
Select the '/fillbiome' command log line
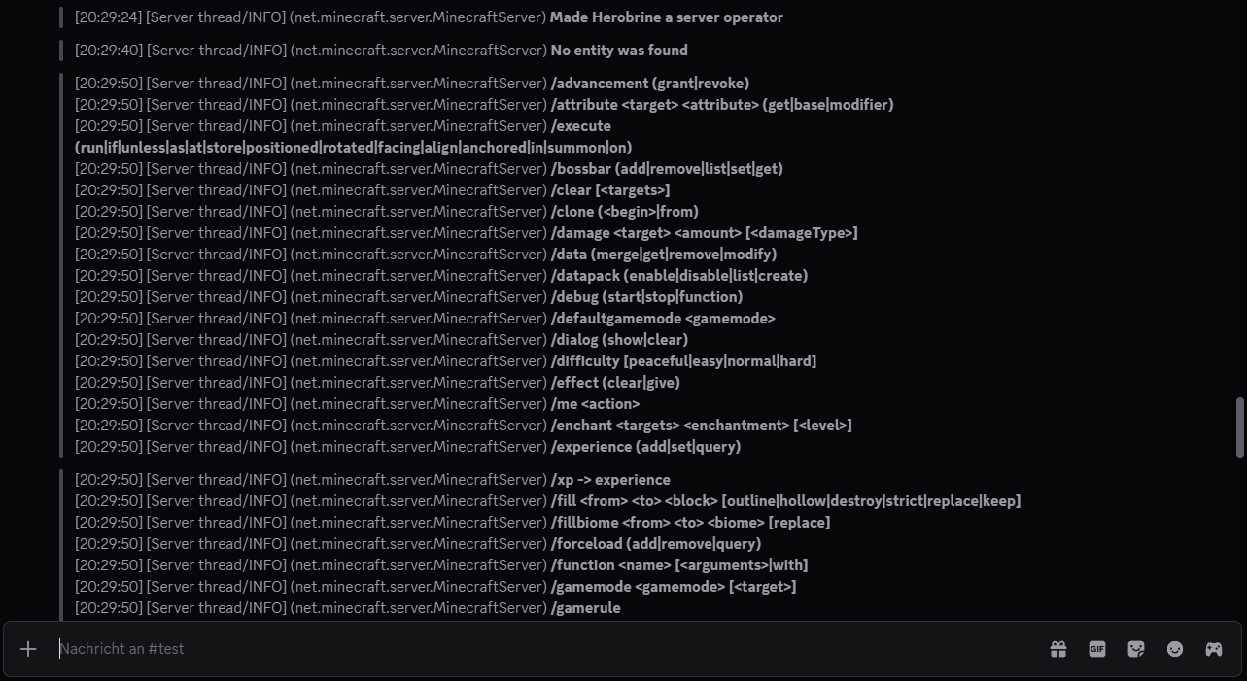click(x=453, y=523)
